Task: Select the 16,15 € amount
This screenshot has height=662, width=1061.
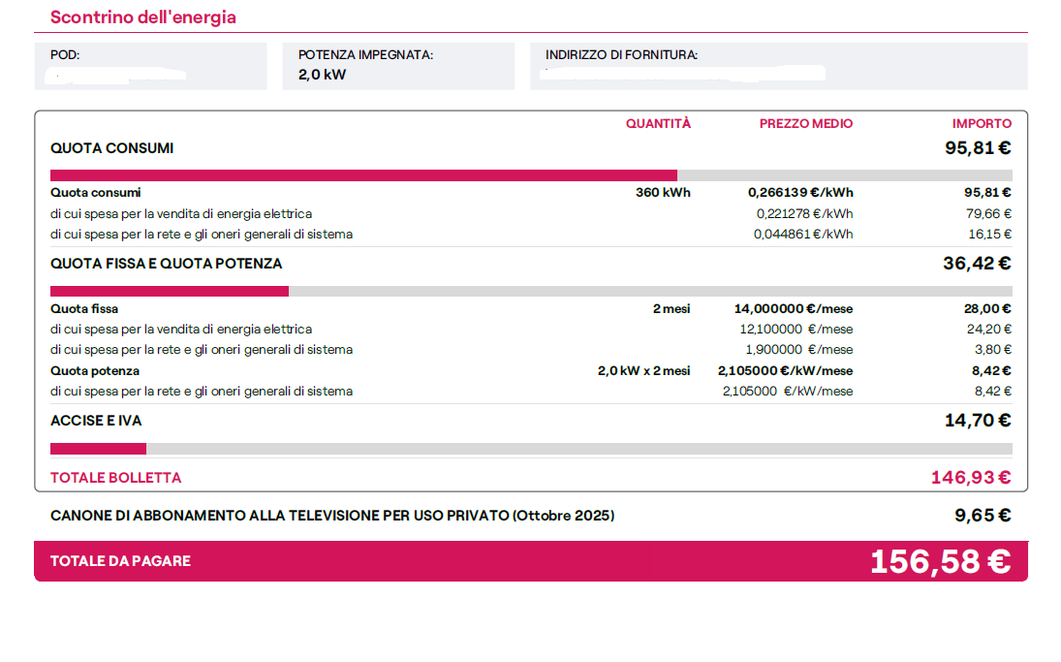Action: pos(990,235)
